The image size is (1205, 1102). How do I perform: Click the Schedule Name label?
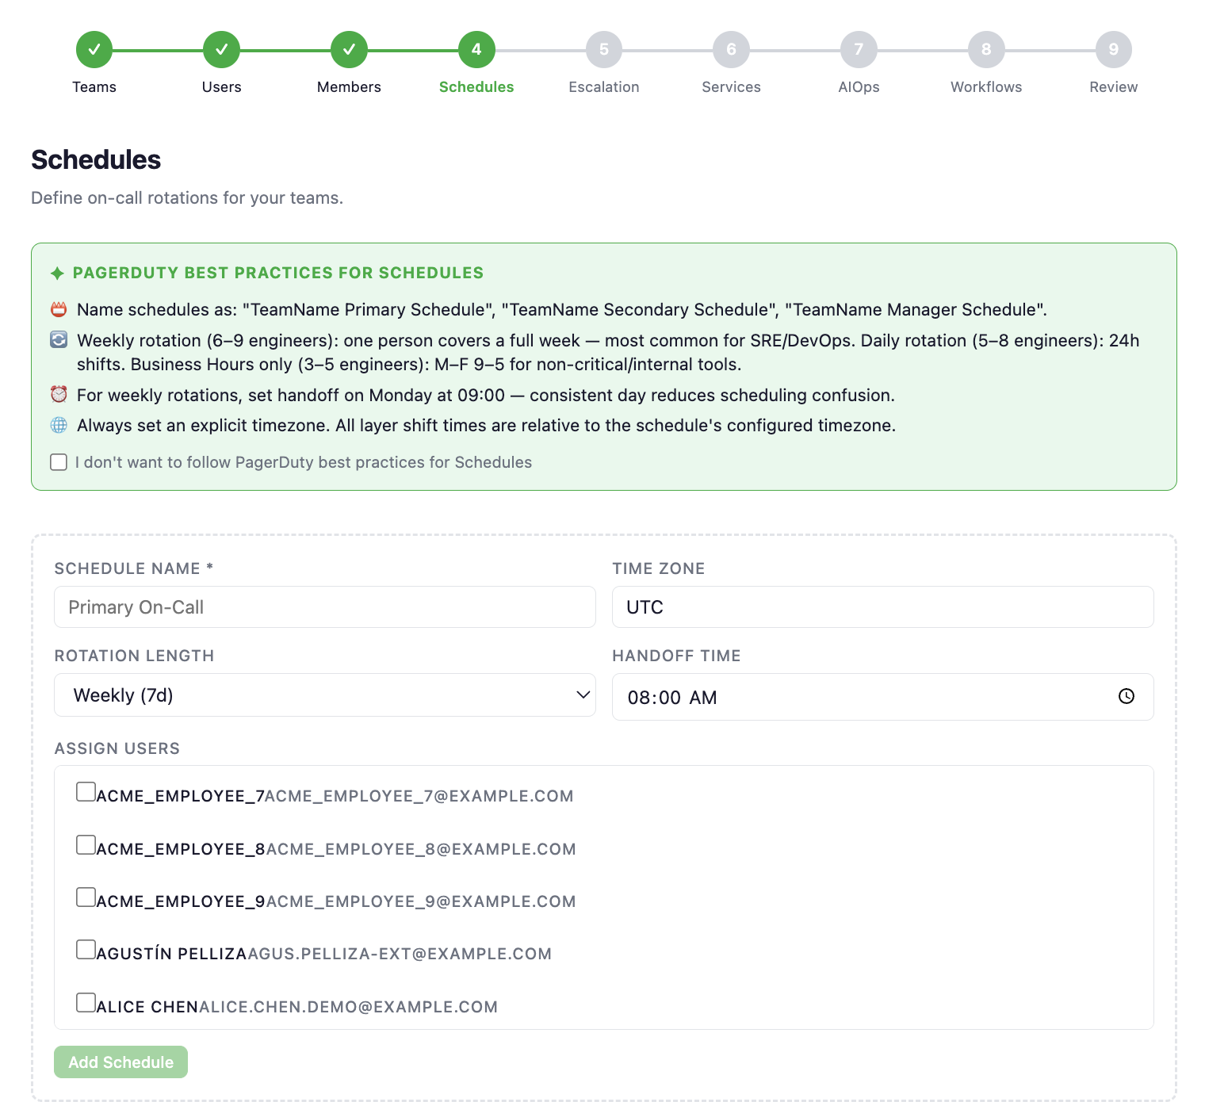[134, 568]
